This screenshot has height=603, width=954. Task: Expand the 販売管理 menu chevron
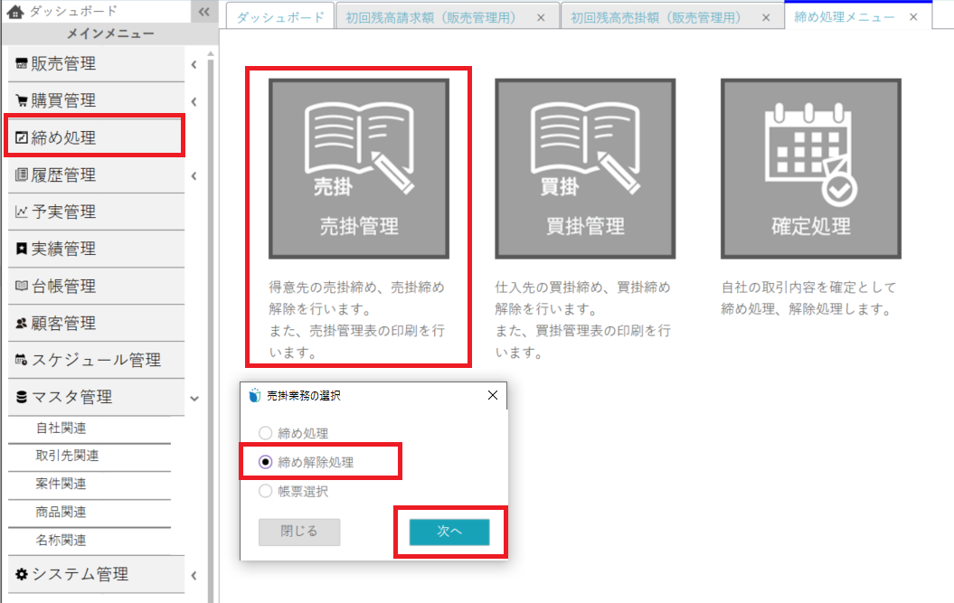tap(194, 64)
